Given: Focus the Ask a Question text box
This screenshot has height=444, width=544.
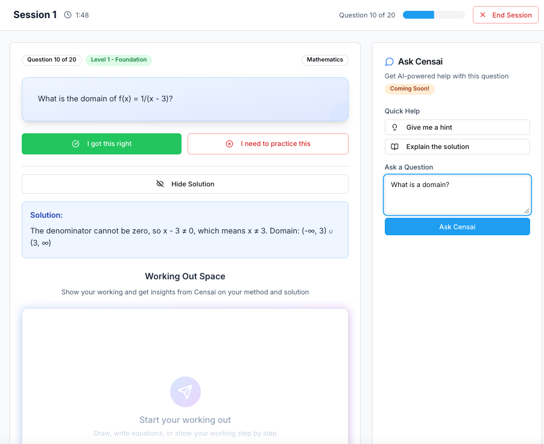Looking at the screenshot, I should (x=457, y=194).
